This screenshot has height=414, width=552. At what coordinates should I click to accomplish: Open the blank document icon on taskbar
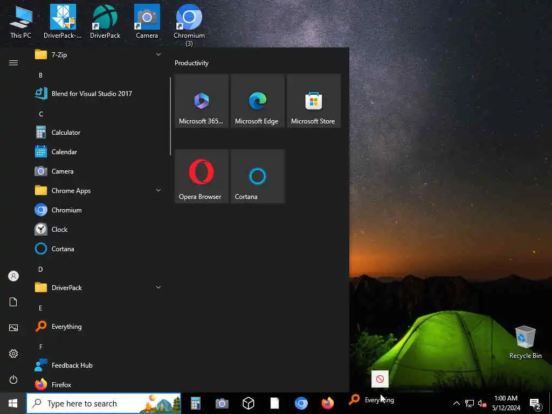pos(274,403)
